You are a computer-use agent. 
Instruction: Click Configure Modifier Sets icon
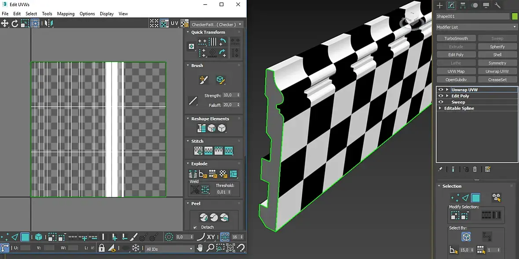pos(488,169)
